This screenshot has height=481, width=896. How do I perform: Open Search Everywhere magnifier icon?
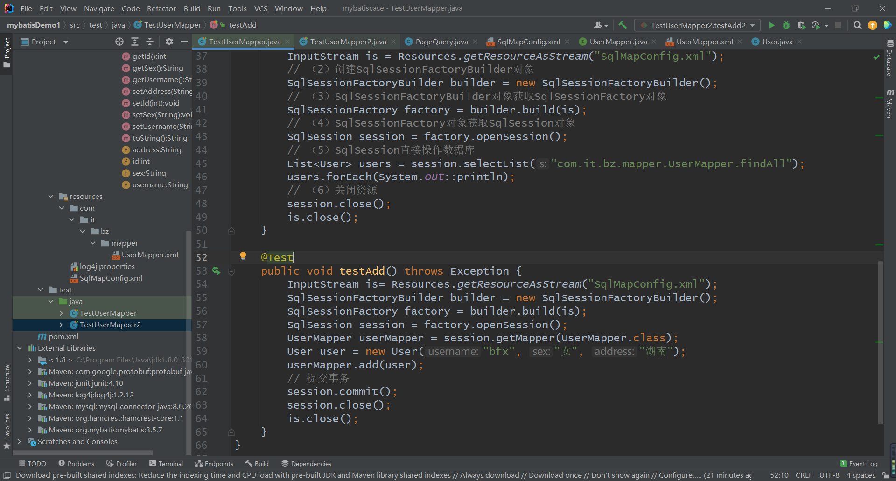click(x=857, y=25)
